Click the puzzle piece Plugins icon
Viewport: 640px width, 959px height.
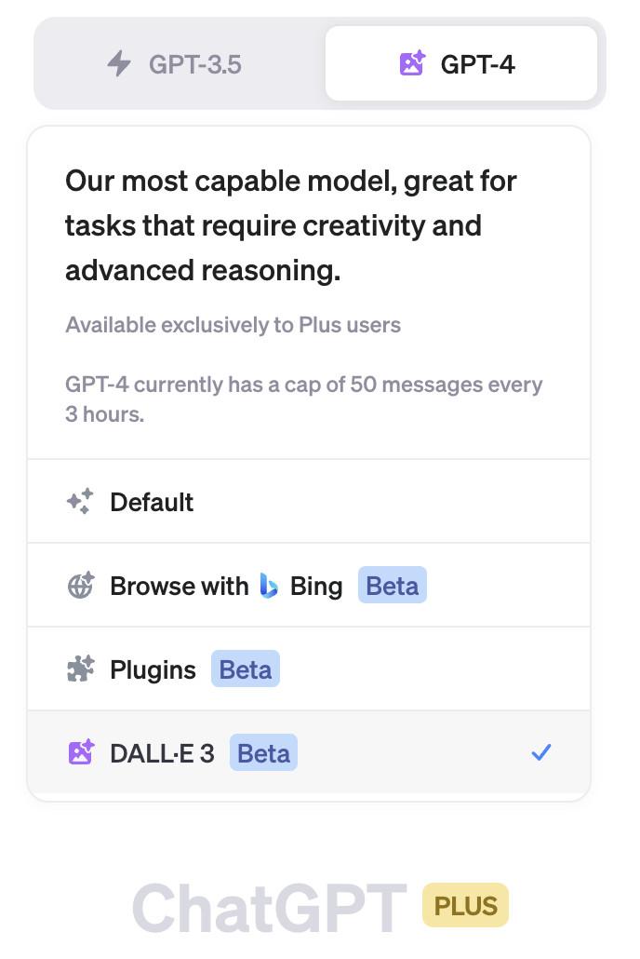80,669
